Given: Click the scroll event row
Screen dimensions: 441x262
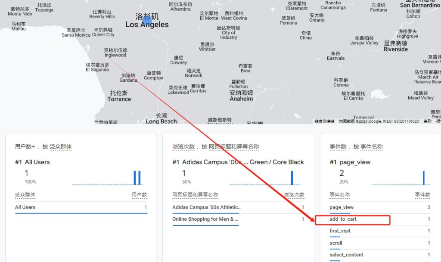Looking at the screenshot, I should (336, 243).
